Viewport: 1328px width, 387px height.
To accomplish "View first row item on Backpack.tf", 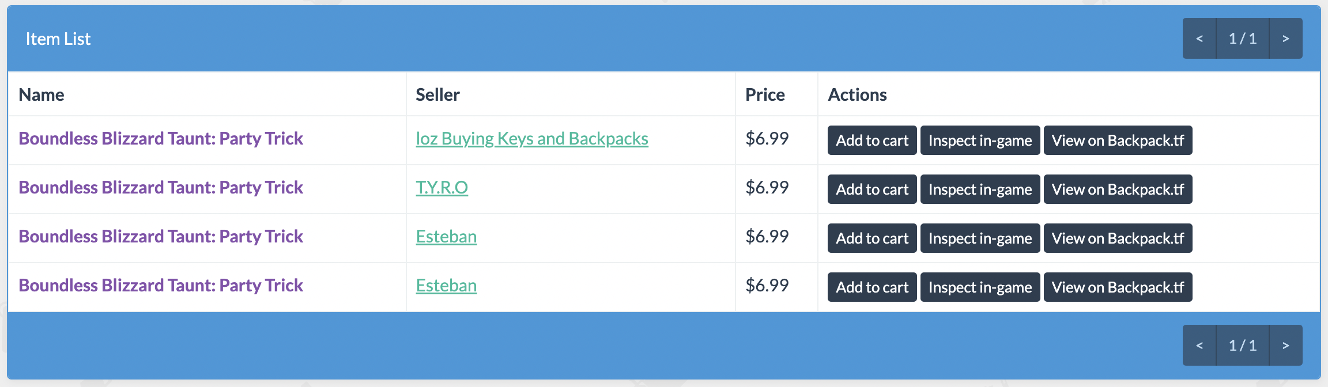I will (1118, 141).
